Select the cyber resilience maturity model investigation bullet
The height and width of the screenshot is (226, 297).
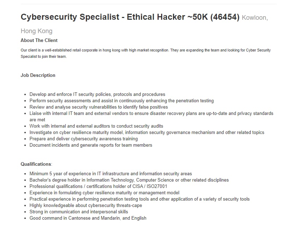(x=147, y=133)
